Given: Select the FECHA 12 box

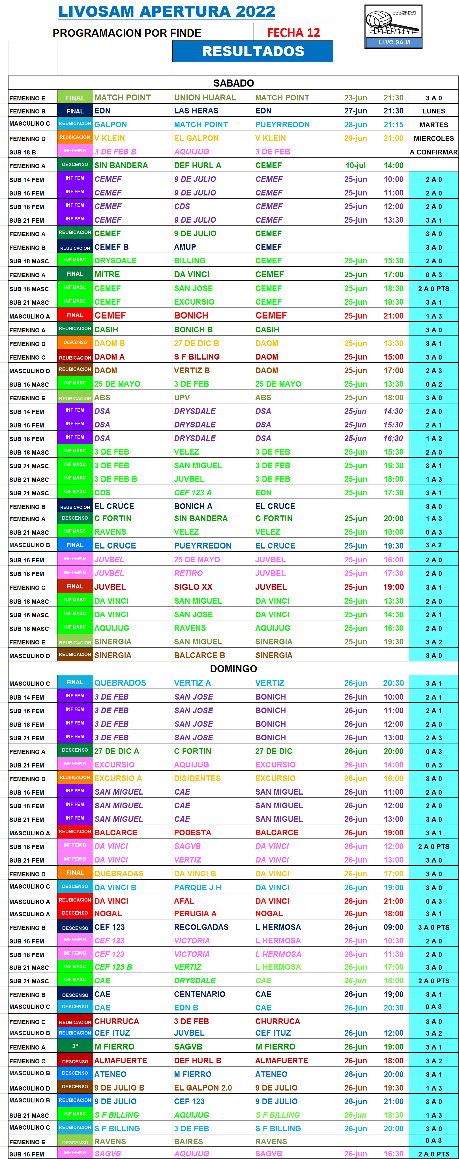Looking at the screenshot, I should pyautogui.click(x=293, y=33).
